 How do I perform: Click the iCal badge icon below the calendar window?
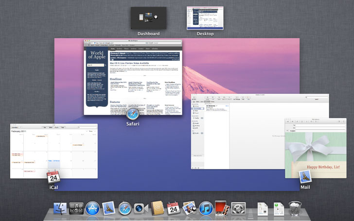tap(53, 177)
